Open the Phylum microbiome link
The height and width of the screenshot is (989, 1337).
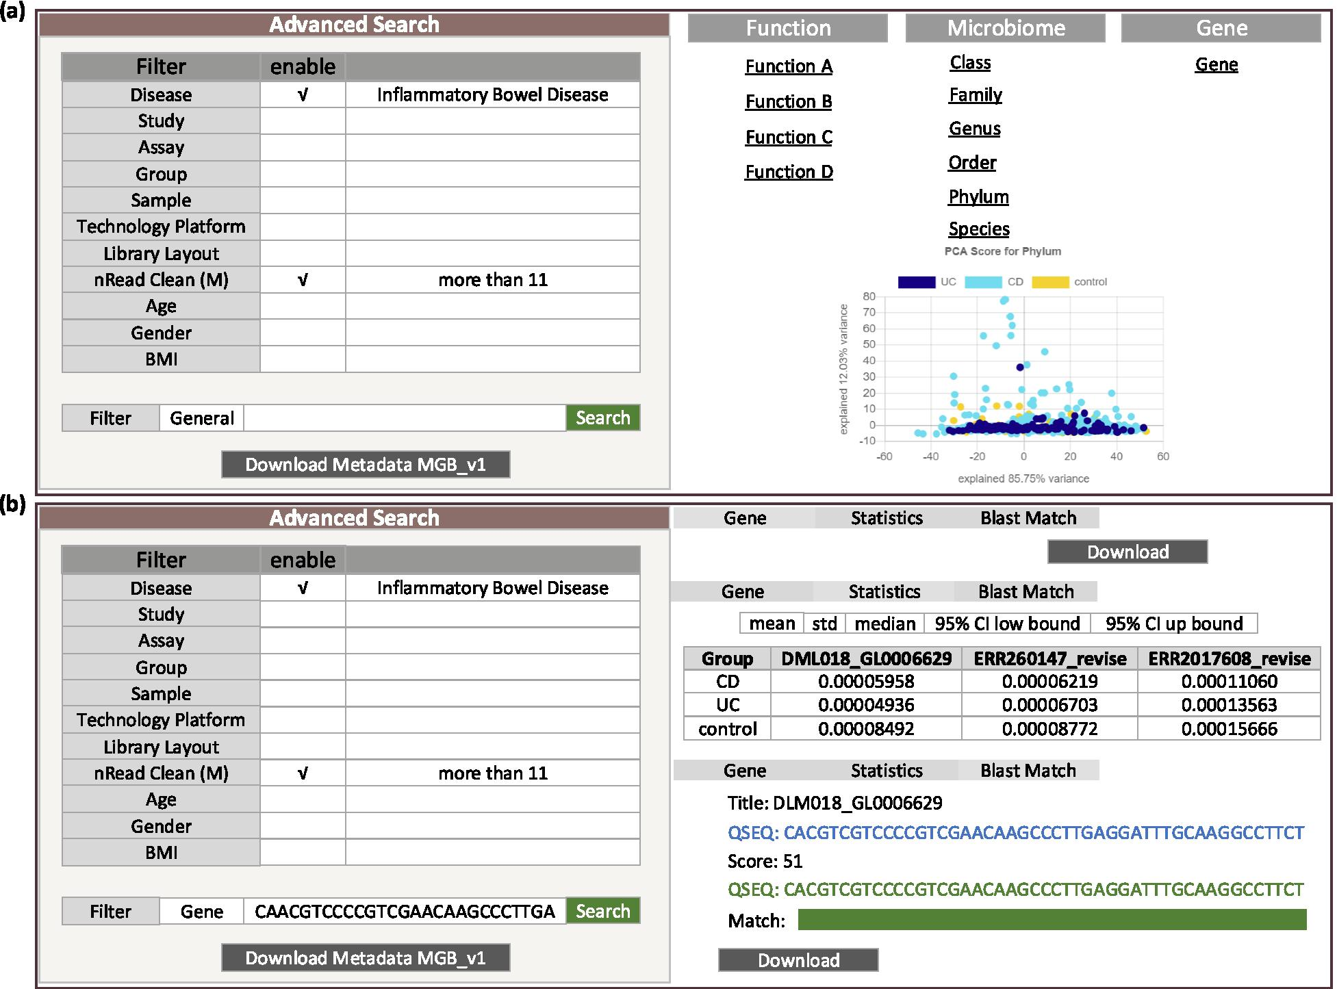978,197
